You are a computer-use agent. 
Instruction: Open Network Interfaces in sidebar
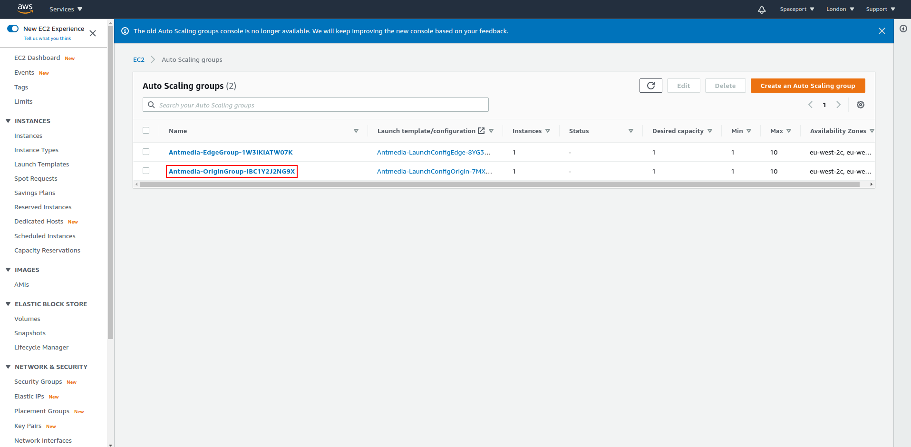[43, 440]
